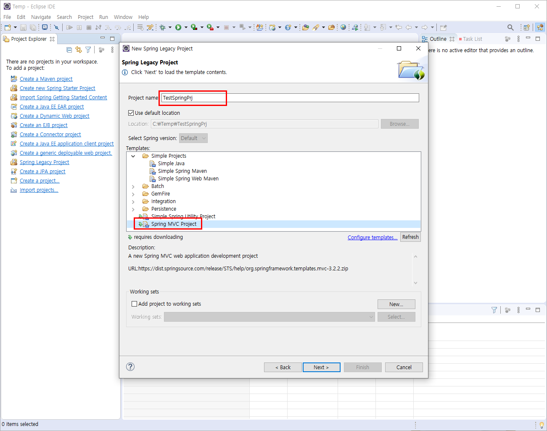Viewport: 547px width, 431px height.
Task: Click the Terminate stop toolbar icon
Action: click(89, 27)
